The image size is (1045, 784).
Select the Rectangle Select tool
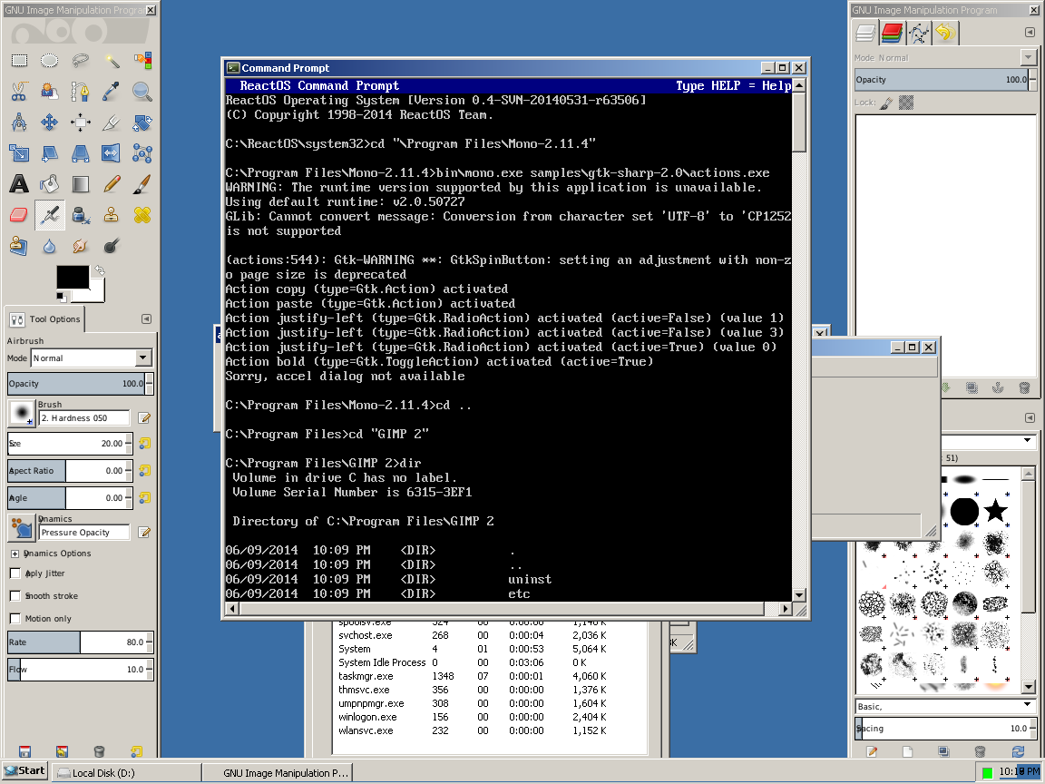pyautogui.click(x=19, y=61)
